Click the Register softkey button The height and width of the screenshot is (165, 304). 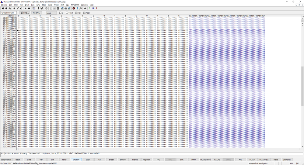[146, 160]
